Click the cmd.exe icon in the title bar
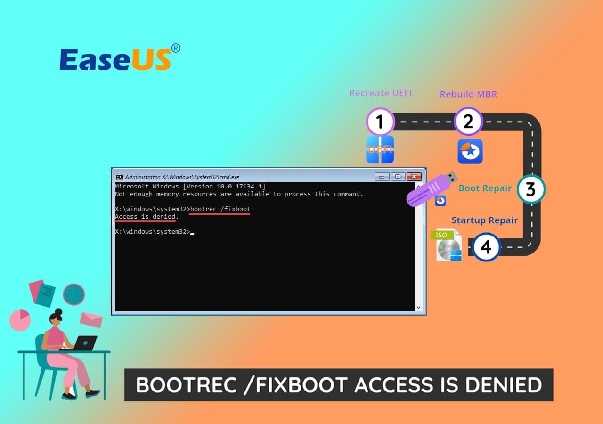Image resolution: width=603 pixels, height=424 pixels. pyautogui.click(x=120, y=177)
